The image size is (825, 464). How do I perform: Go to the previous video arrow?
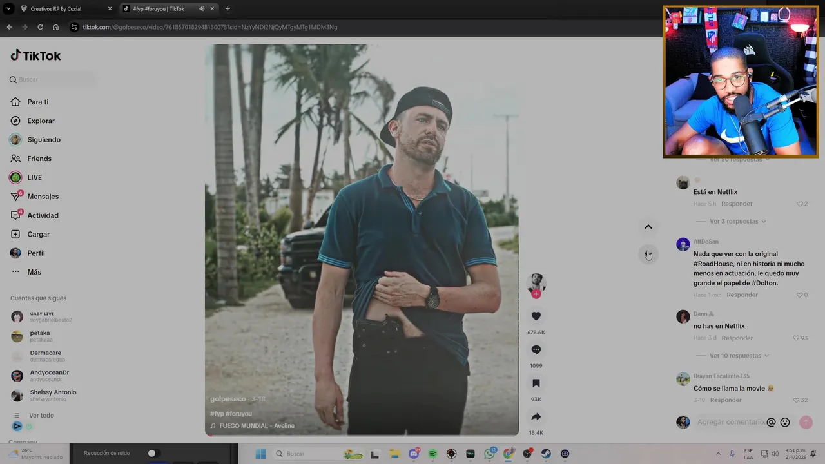(648, 227)
